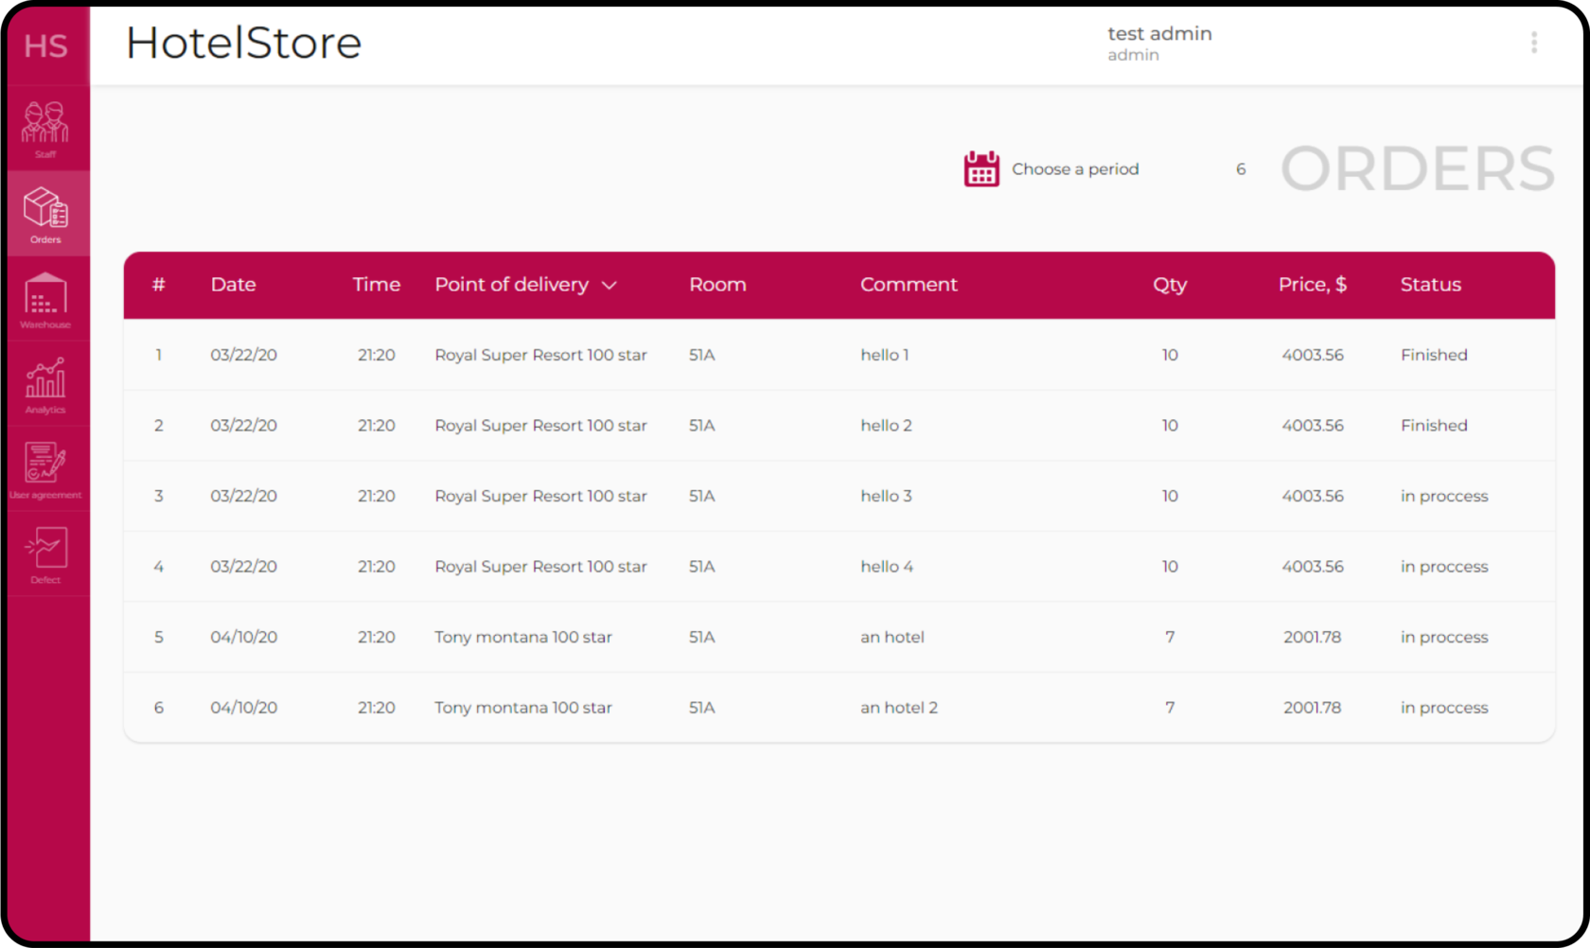The image size is (1590, 948).
Task: Click the HotelStore title
Action: coord(244,43)
